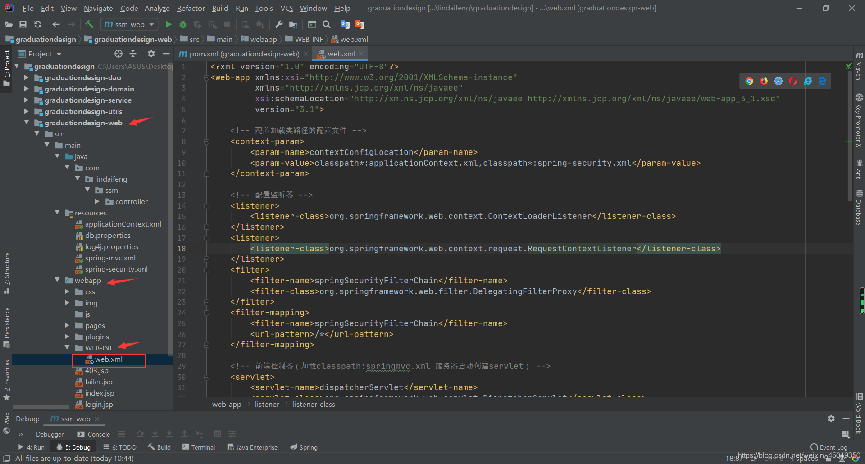Viewport: 865px width, 464px height.
Task: Hide the Project panel with minus icon
Action: (166, 54)
